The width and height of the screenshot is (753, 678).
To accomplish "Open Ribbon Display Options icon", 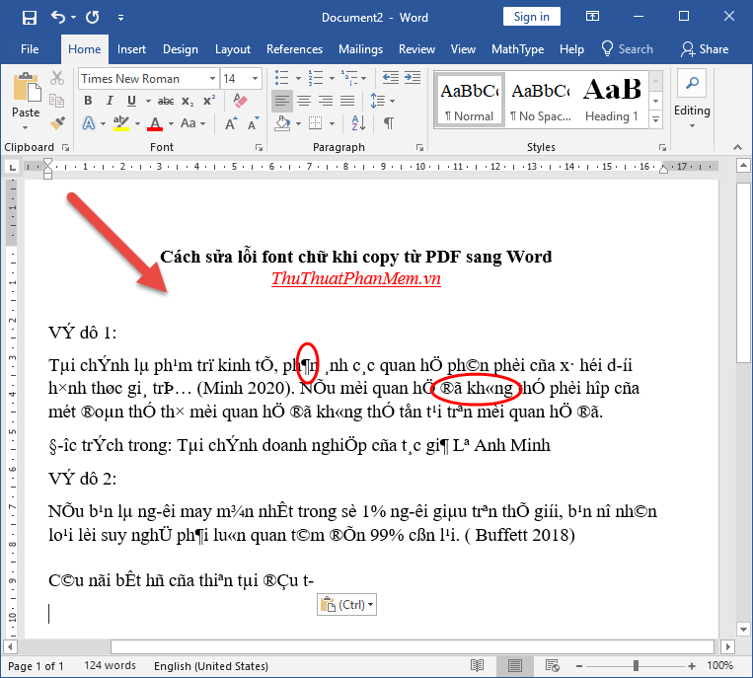I will 592,17.
